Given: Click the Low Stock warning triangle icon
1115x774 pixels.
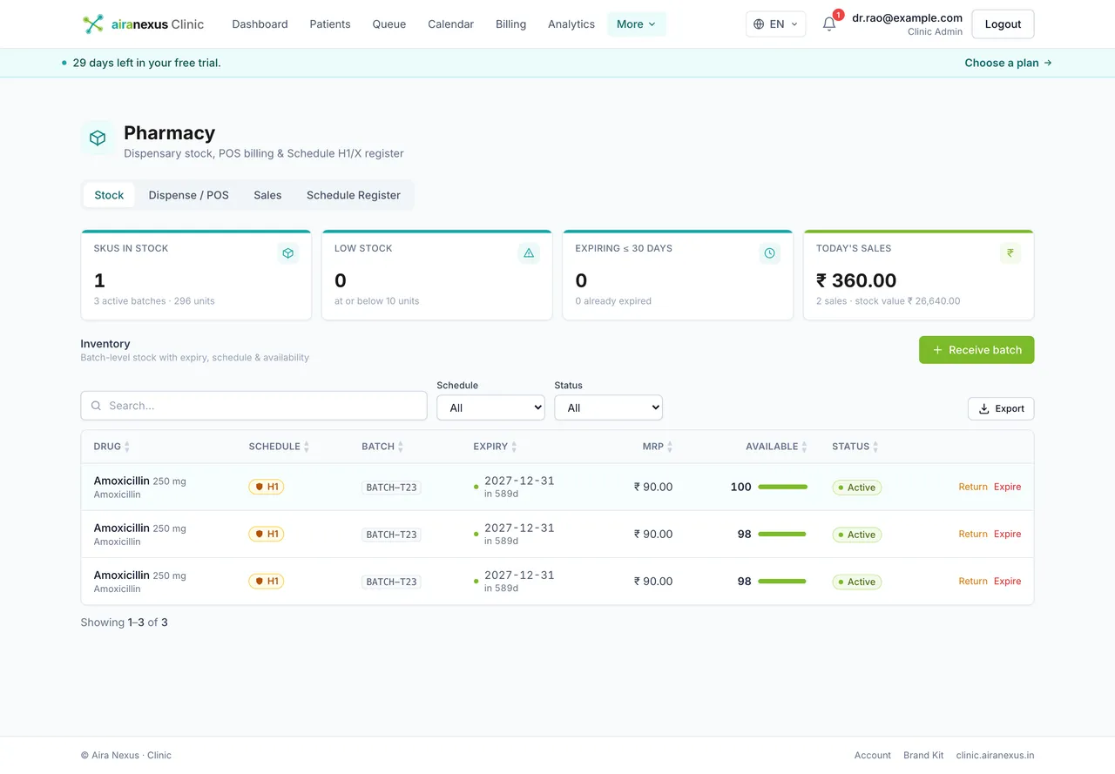Looking at the screenshot, I should (x=529, y=253).
